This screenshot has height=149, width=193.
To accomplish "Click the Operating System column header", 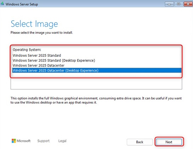I will (27, 50).
